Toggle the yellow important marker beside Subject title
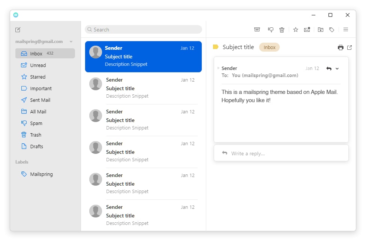Image resolution: width=366 pixels, height=241 pixels. pos(216,47)
